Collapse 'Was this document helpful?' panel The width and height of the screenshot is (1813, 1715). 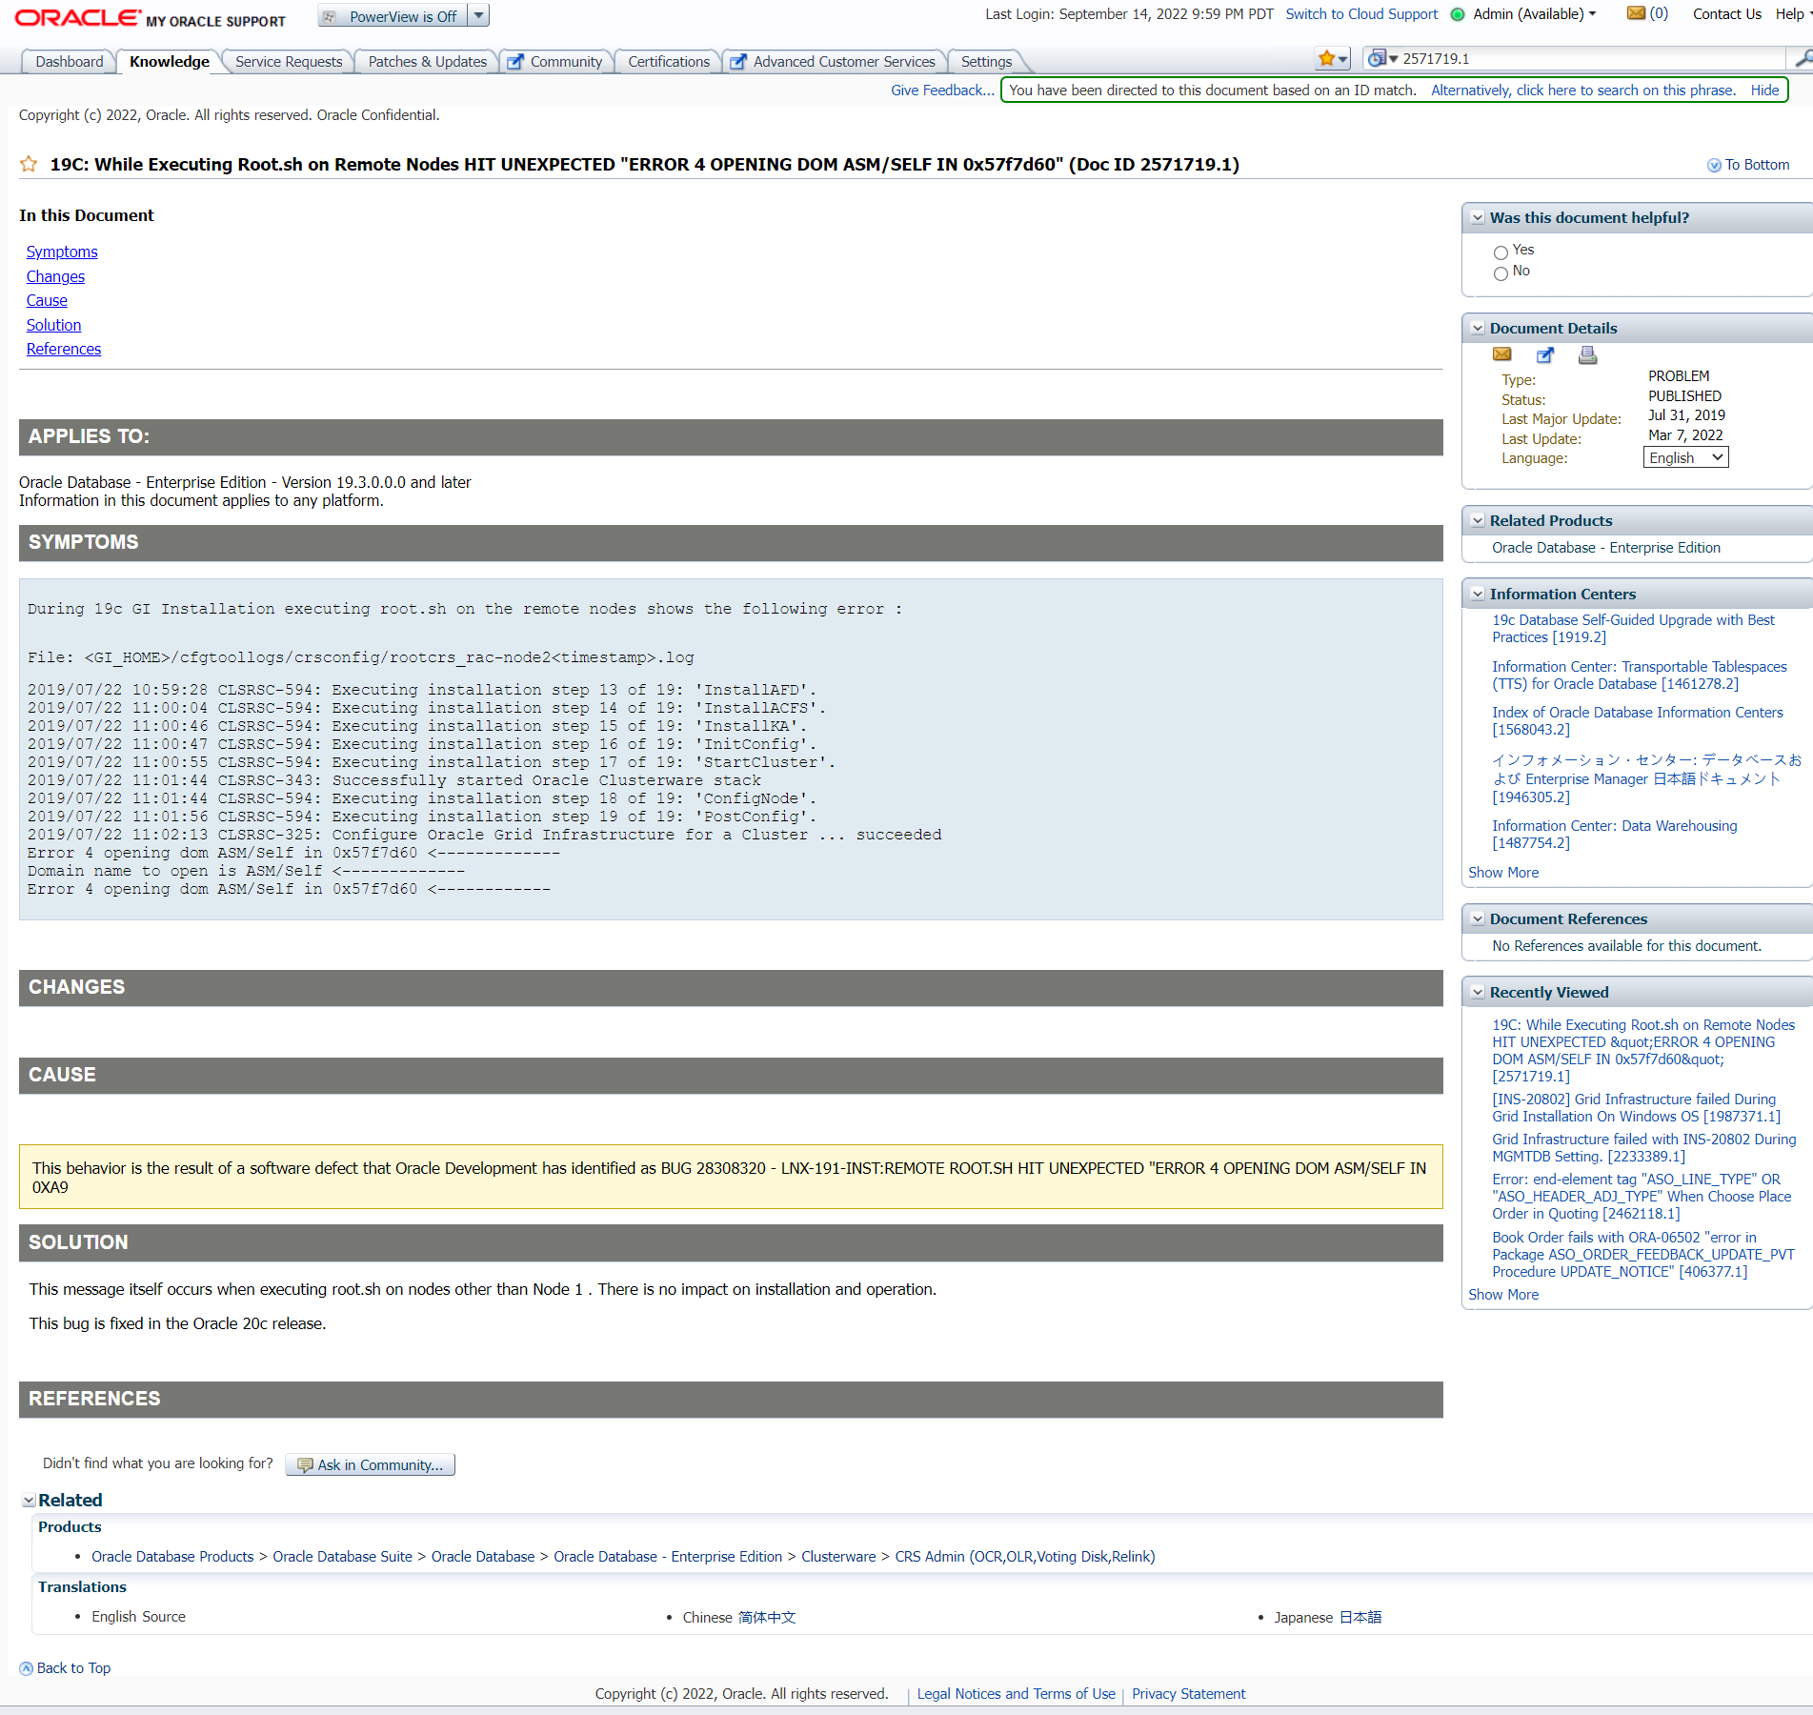point(1478,218)
